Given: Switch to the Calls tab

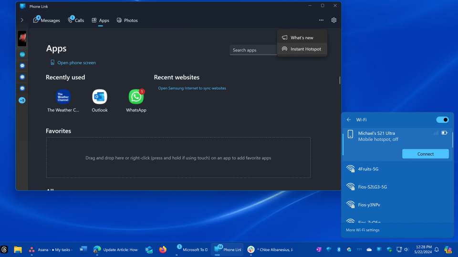Looking at the screenshot, I should click(x=76, y=20).
